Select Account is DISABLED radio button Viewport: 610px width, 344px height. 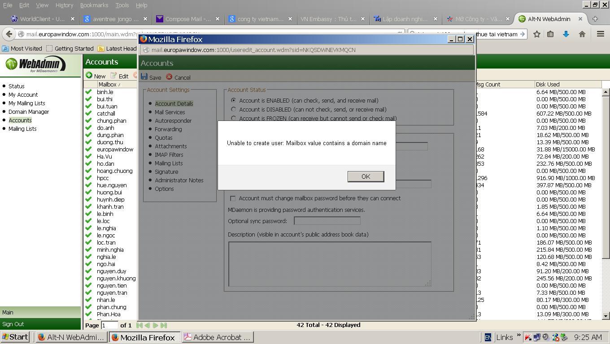(233, 109)
